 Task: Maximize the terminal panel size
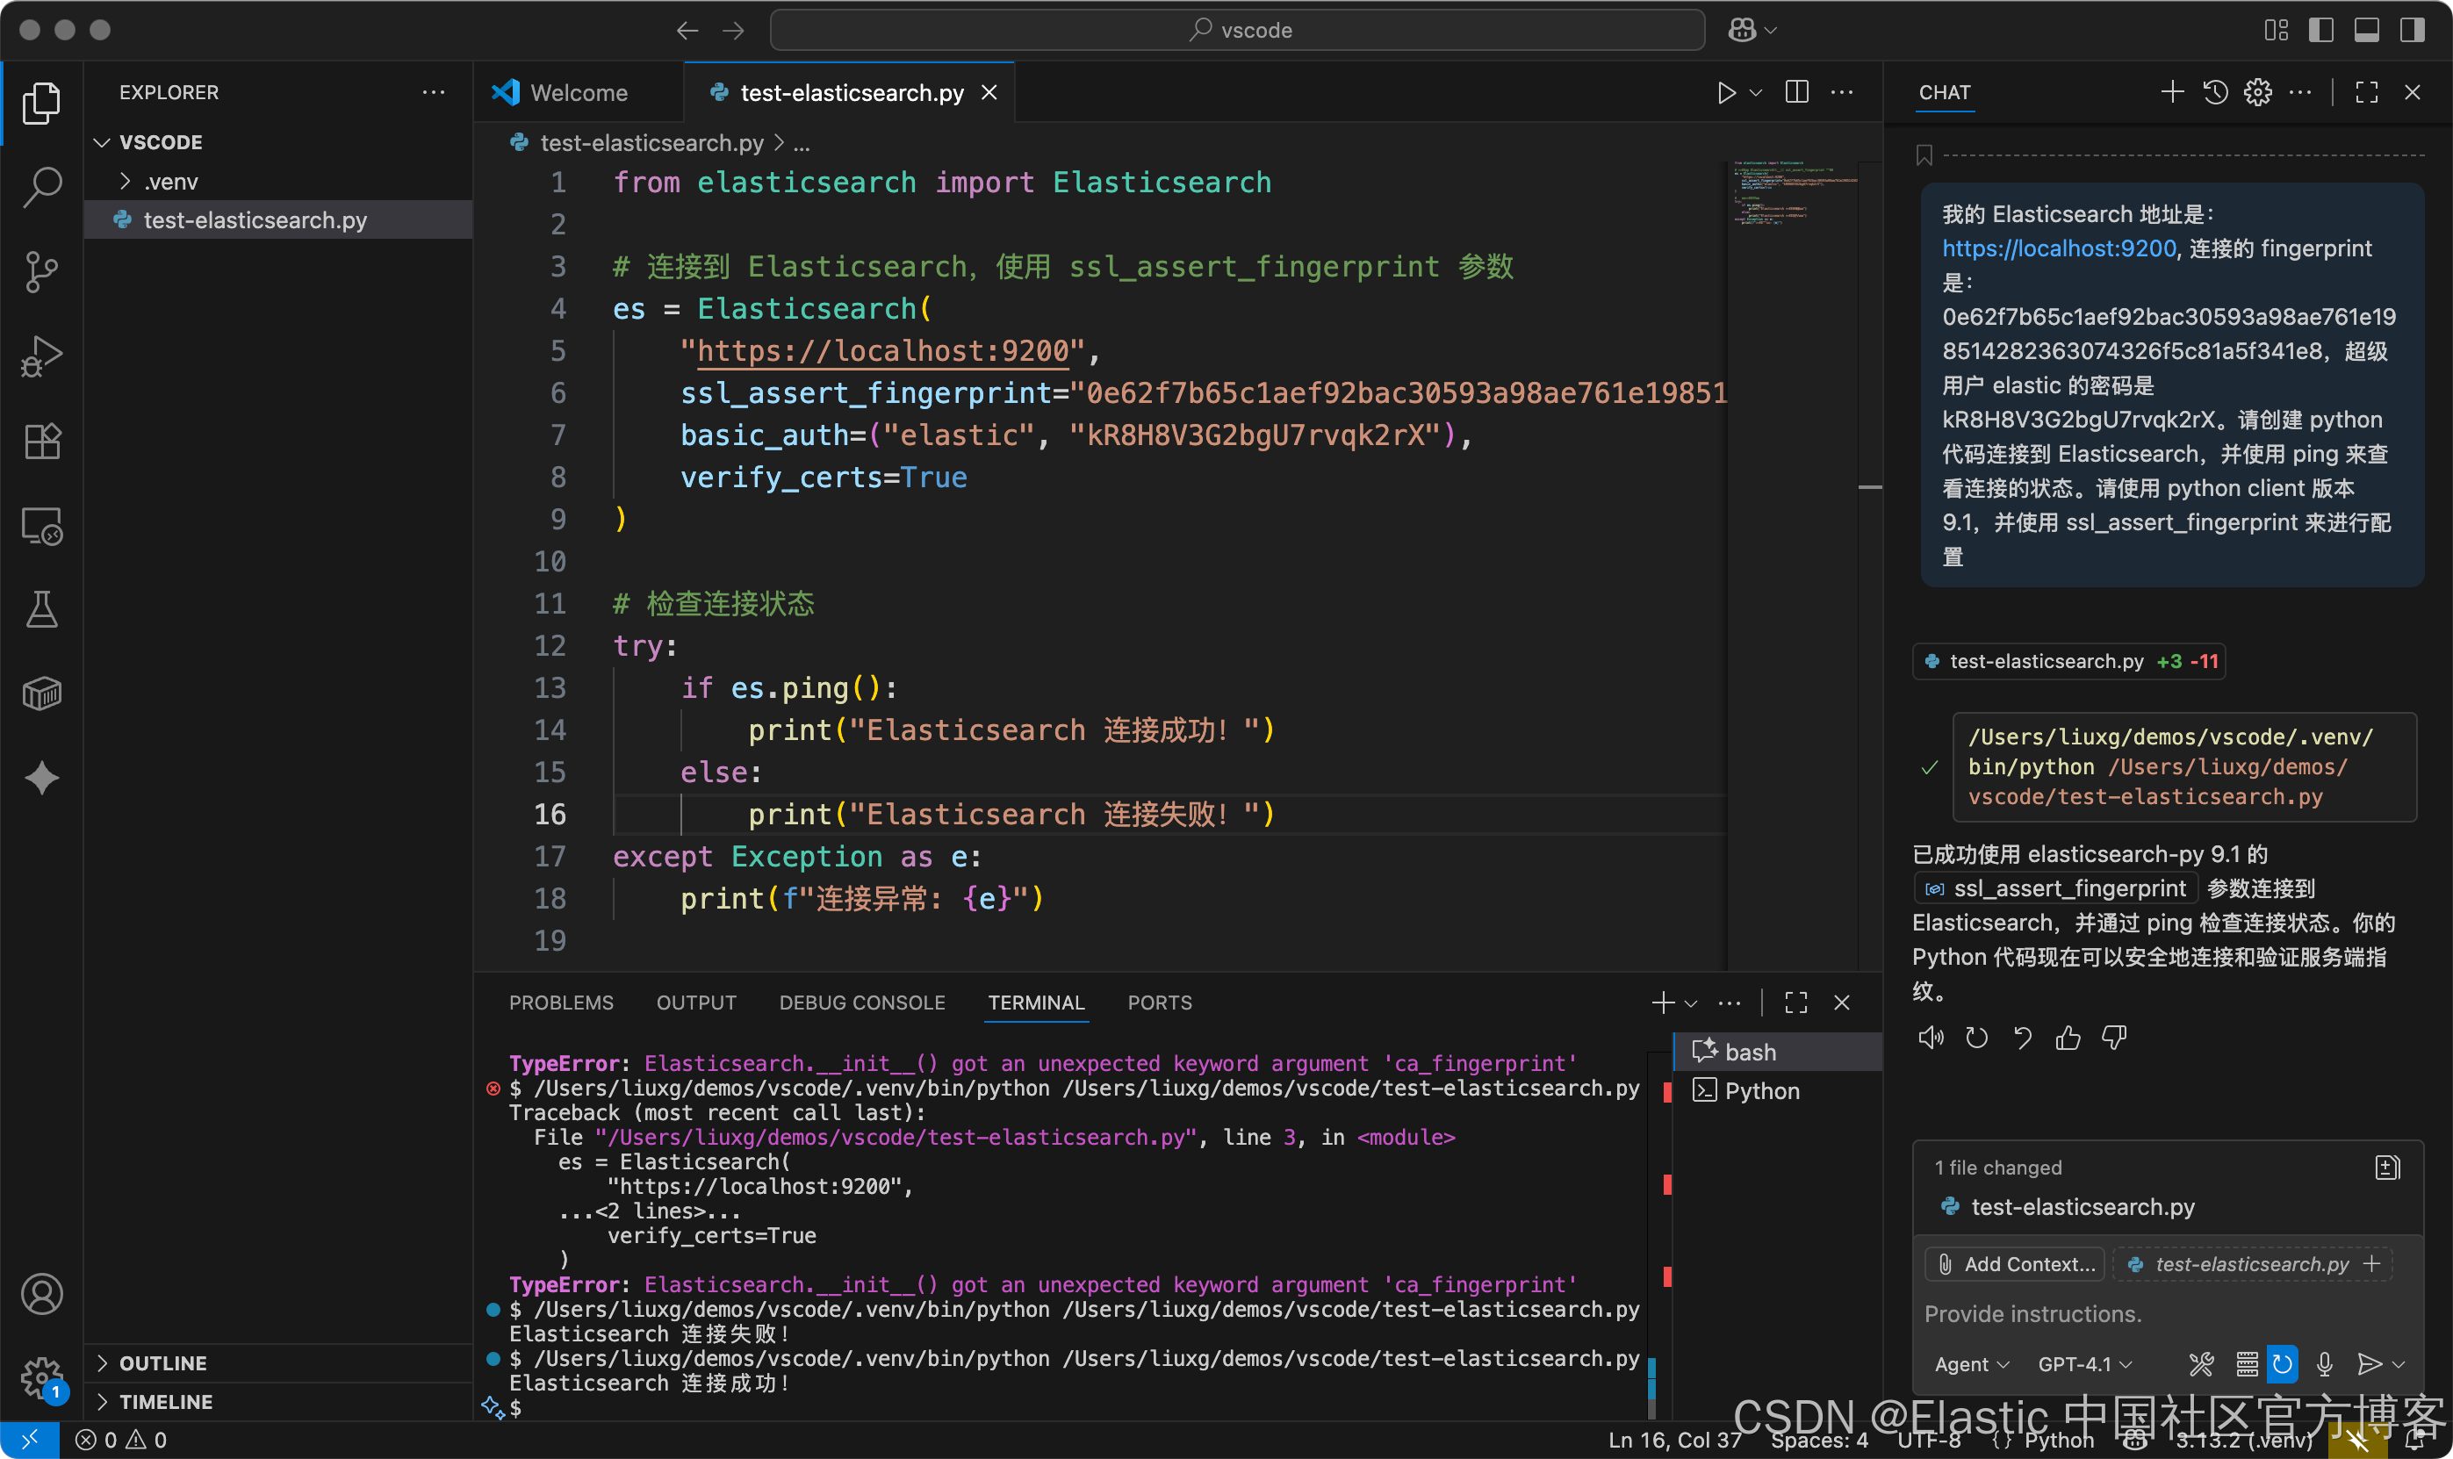[1796, 1003]
